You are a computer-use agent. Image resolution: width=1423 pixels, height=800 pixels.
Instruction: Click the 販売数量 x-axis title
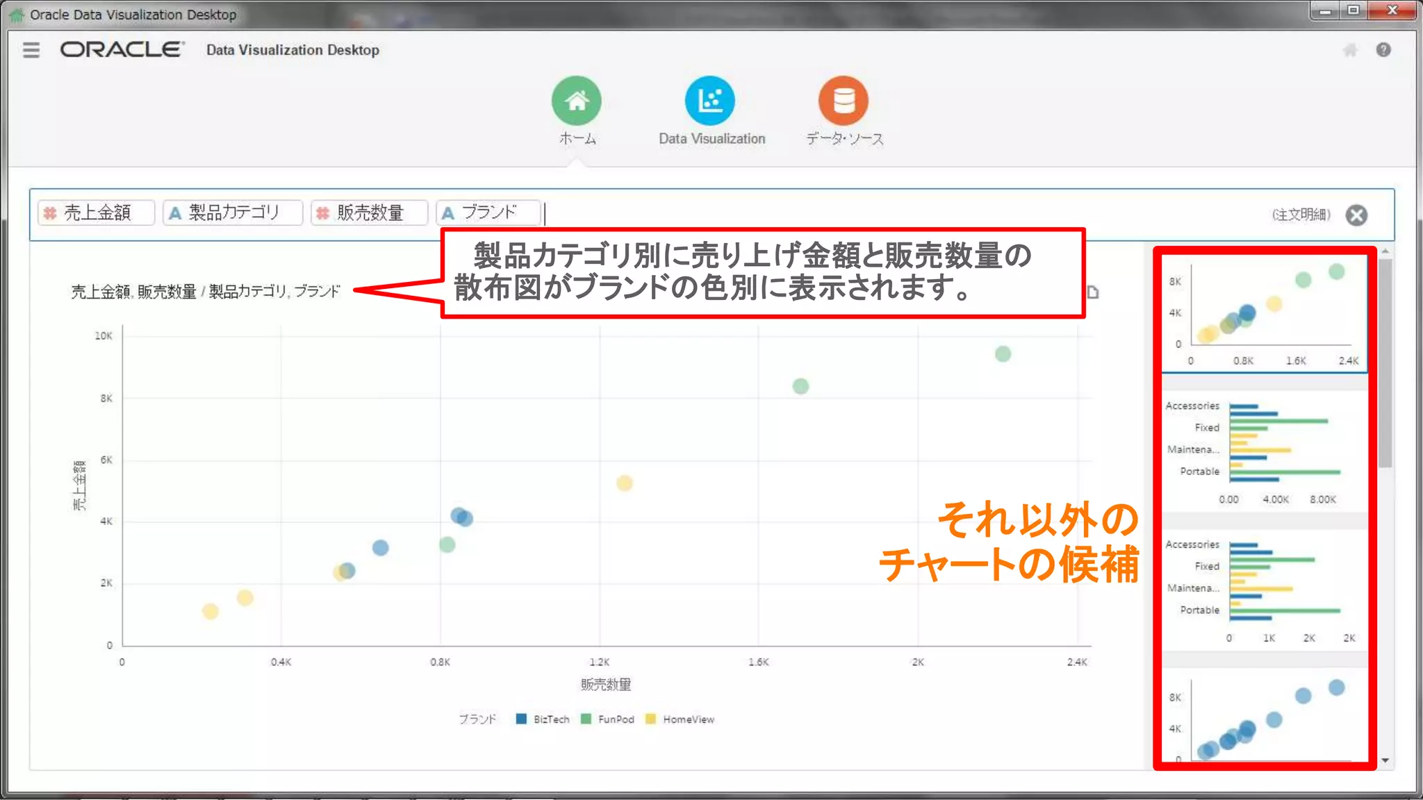[606, 685]
